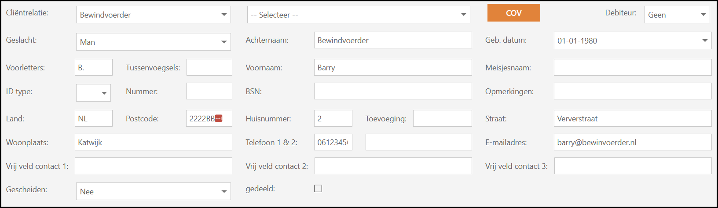Image resolution: width=718 pixels, height=208 pixels.
Task: Click the Vrij veld contact 2 field
Action: 392,166
